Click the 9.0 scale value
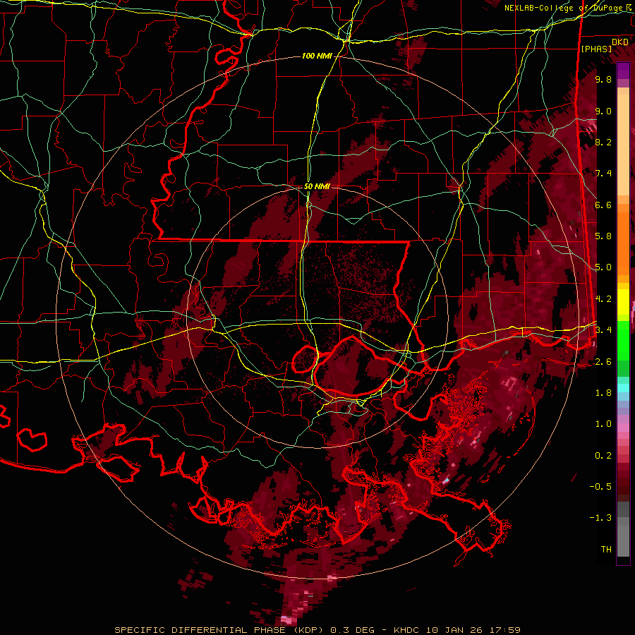The height and width of the screenshot is (635, 635). tap(603, 111)
